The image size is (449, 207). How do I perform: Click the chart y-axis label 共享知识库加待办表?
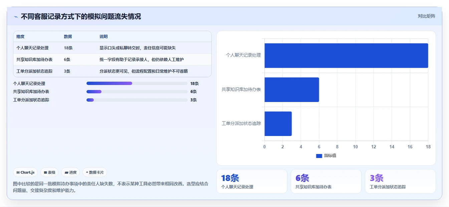(241, 89)
